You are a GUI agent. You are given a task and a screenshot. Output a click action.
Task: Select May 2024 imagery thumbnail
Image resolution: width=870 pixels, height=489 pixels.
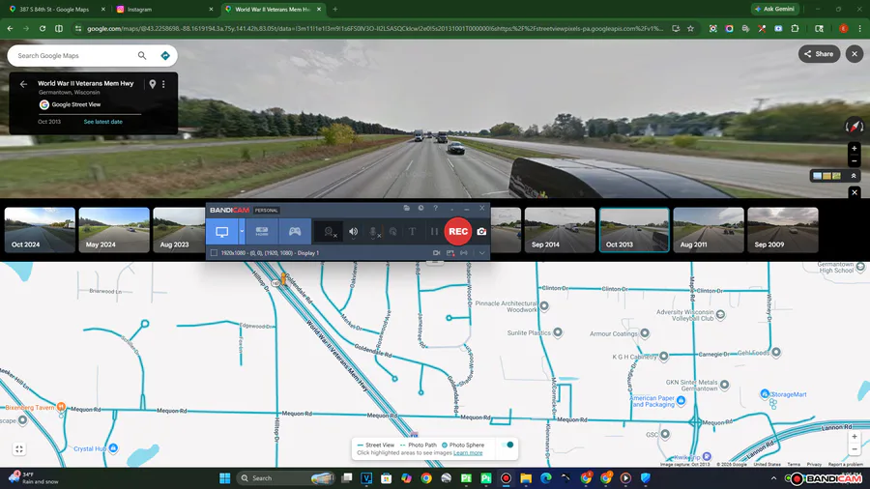click(x=114, y=230)
